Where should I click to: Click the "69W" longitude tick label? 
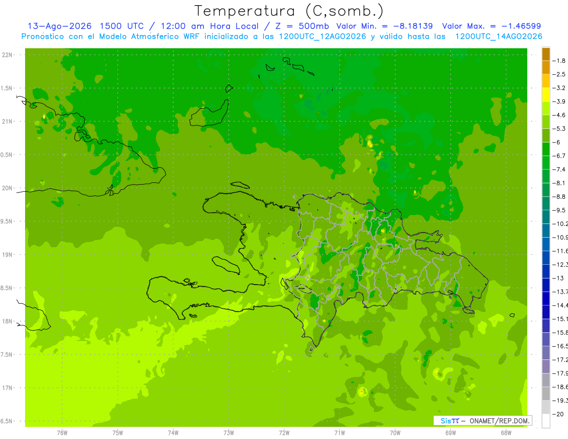[451, 433]
